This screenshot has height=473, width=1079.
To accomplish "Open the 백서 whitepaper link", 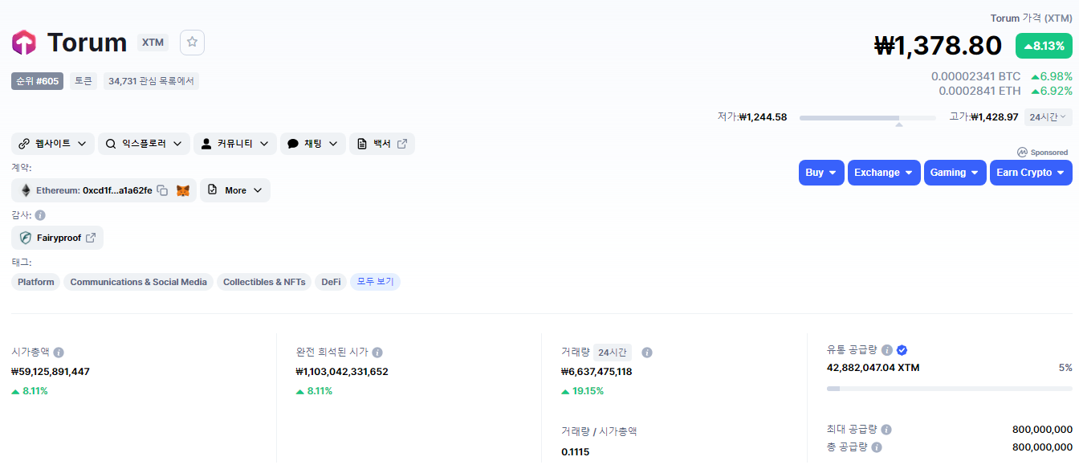I will click(x=382, y=144).
